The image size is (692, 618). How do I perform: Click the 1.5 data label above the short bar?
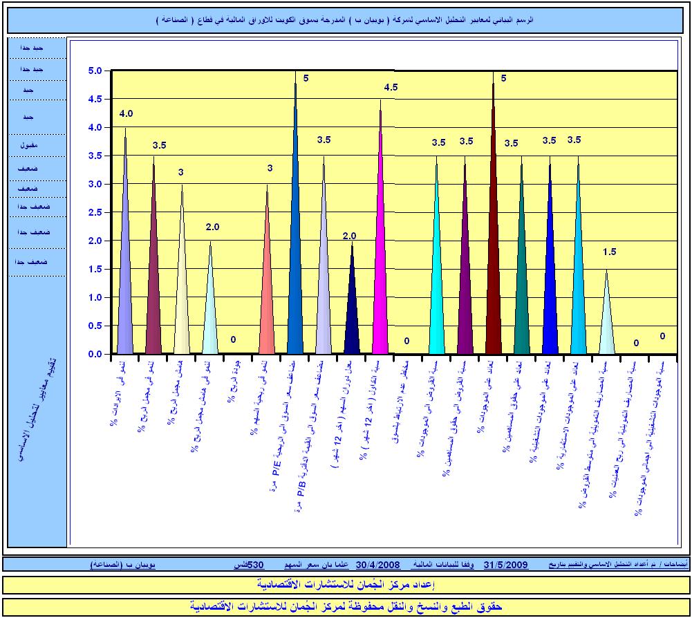click(609, 252)
